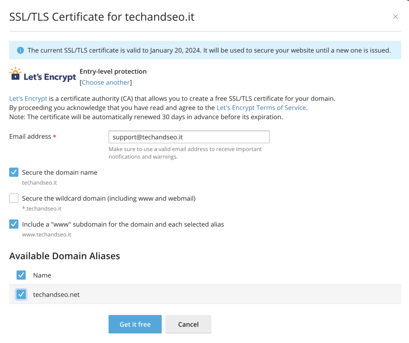409x343 pixels.
Task: Toggle Include a "www" subdomain checkbox
Action: (14, 224)
